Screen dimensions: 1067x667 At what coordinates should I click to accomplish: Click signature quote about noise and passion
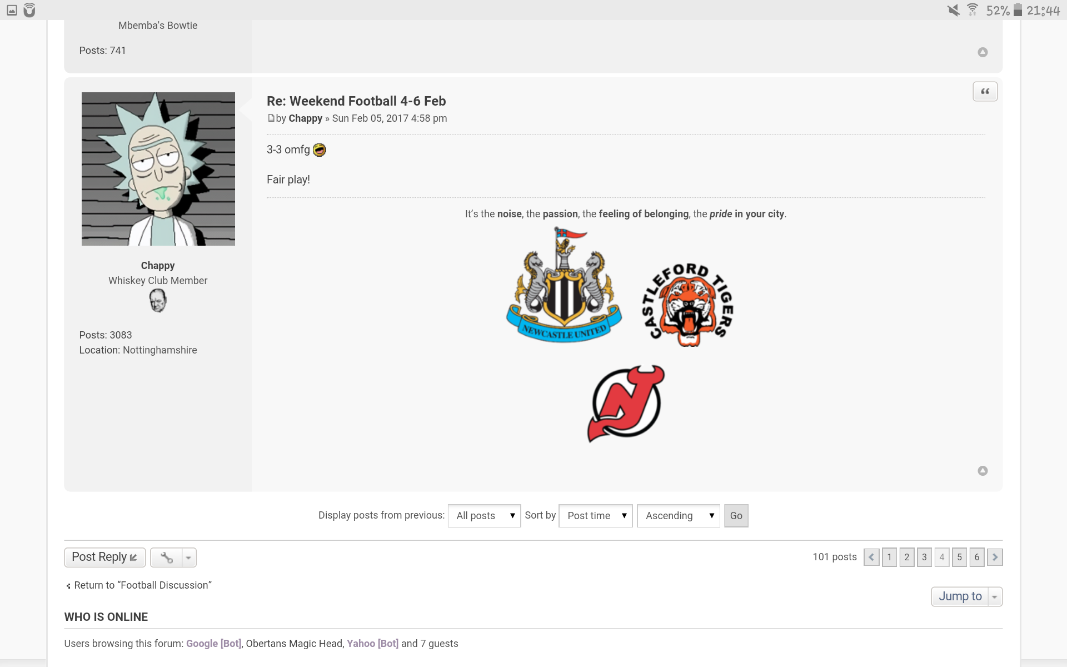tap(626, 214)
